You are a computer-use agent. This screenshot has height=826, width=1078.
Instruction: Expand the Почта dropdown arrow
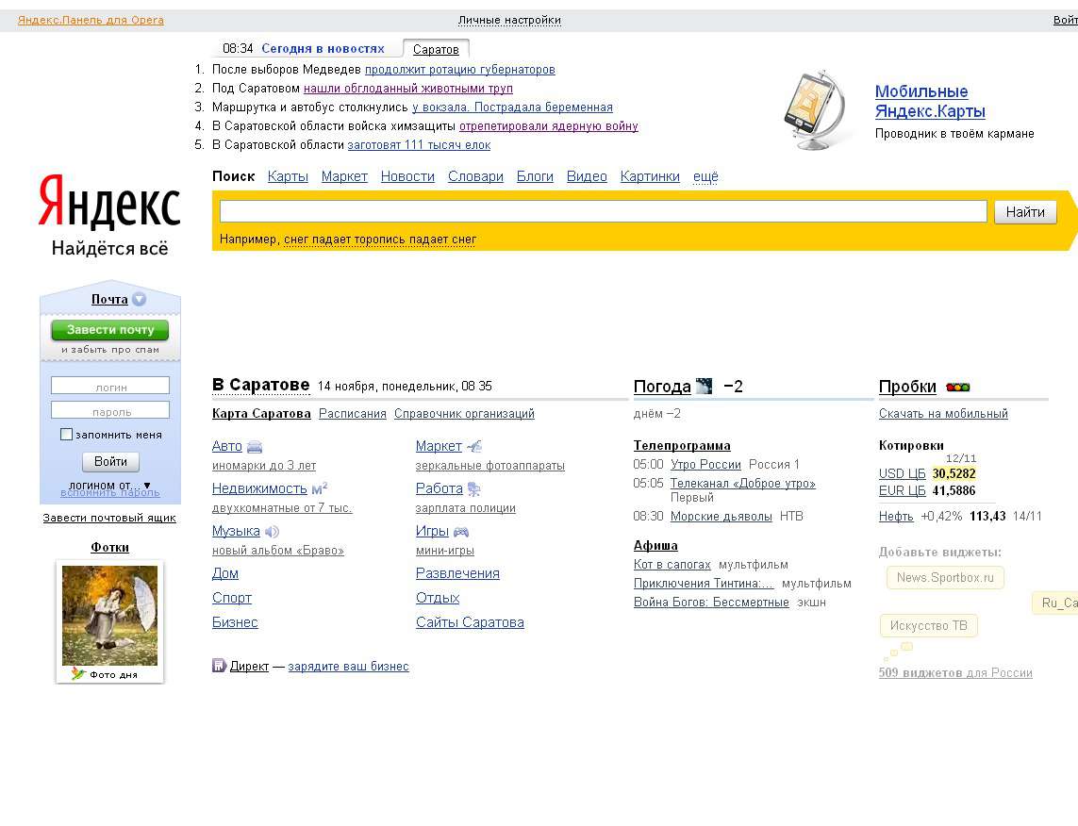pos(140,300)
